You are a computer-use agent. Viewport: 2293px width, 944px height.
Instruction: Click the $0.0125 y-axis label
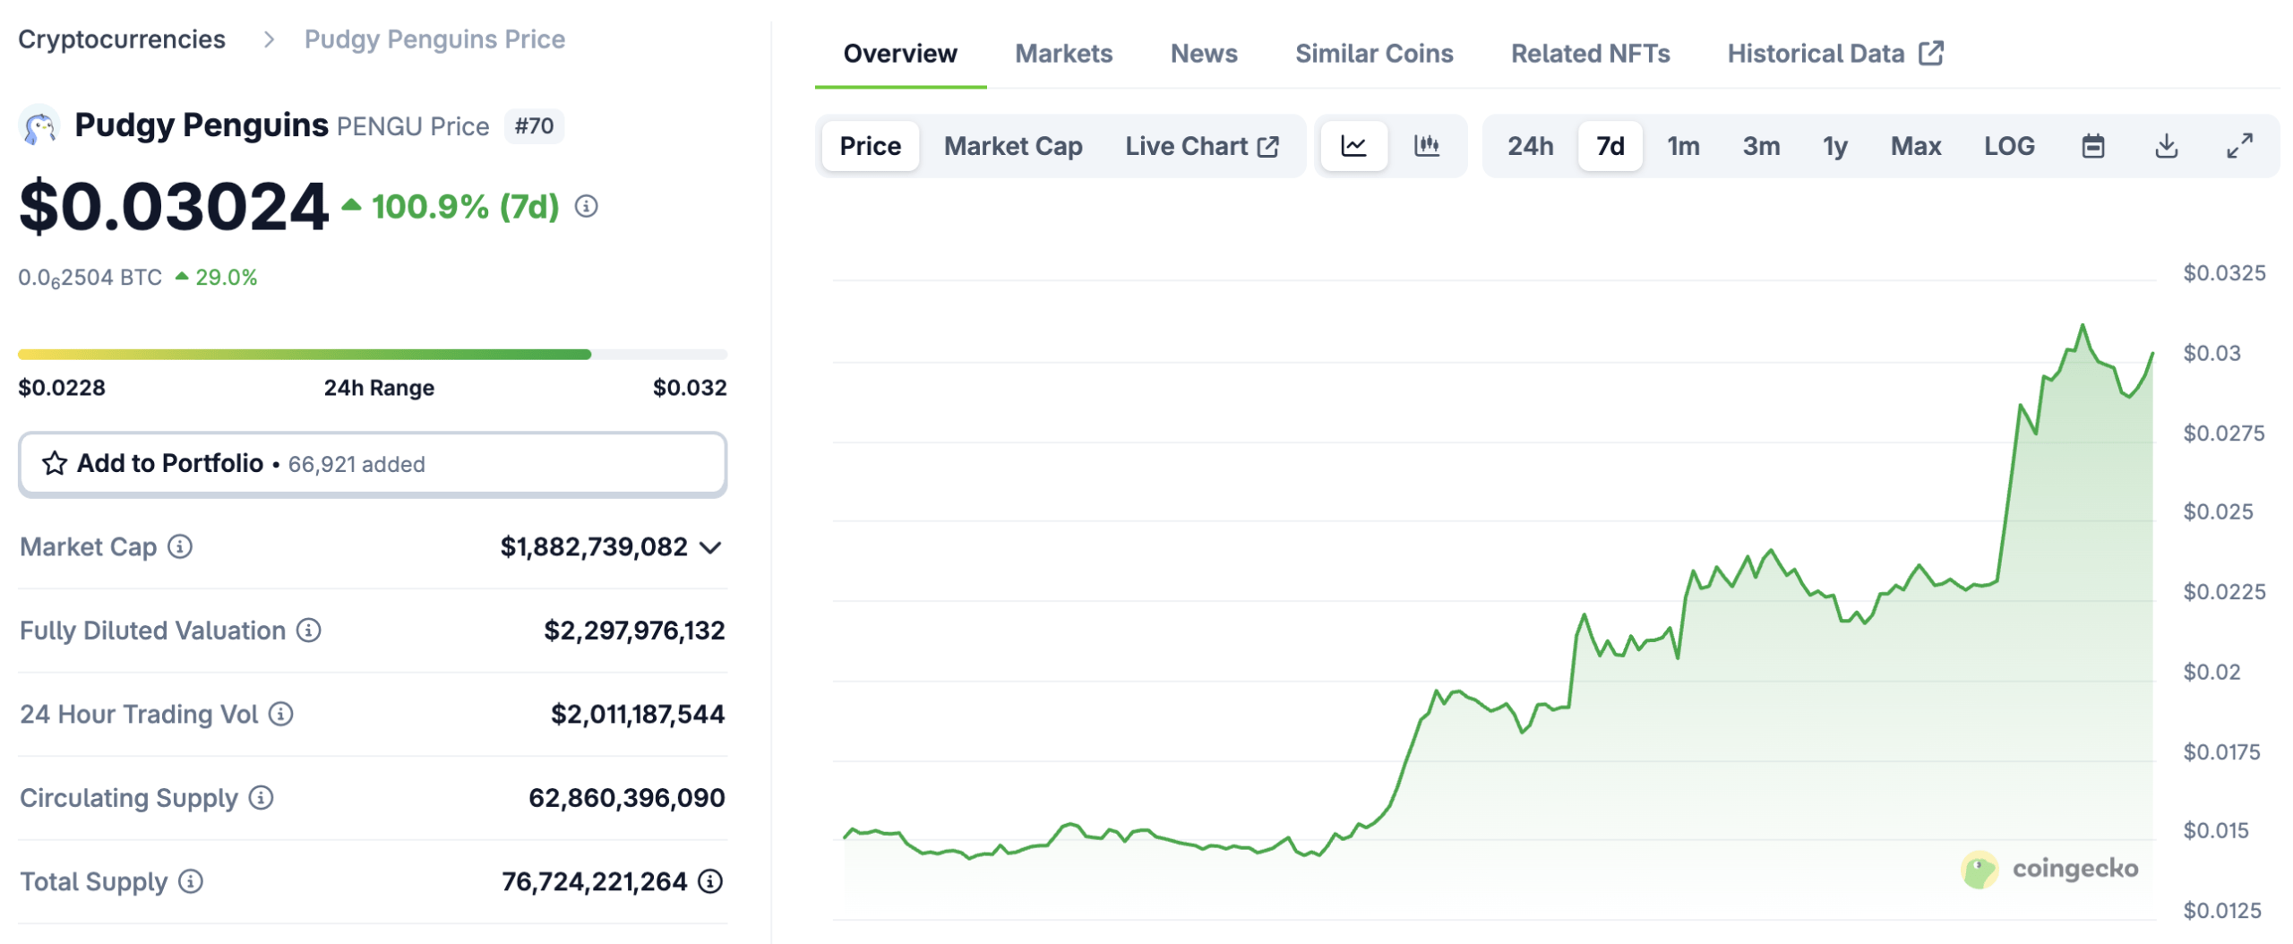2221,910
